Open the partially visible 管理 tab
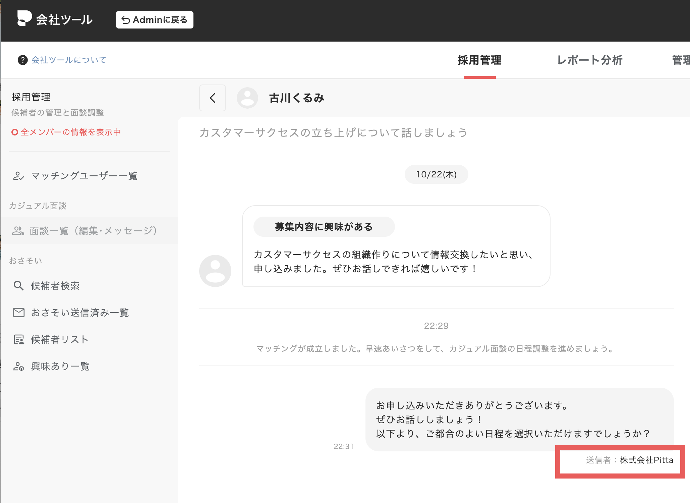The width and height of the screenshot is (690, 503). (x=681, y=60)
